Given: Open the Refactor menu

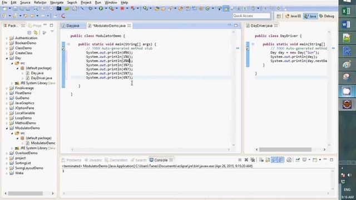Looking at the screenshot, I should 40,2.
